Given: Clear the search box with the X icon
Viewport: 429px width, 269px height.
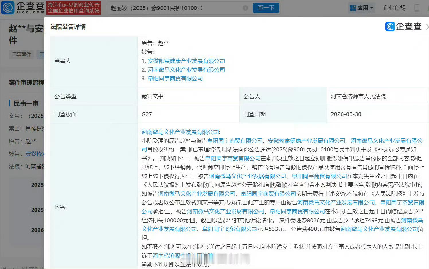Looking at the screenshot, I should [245, 8].
